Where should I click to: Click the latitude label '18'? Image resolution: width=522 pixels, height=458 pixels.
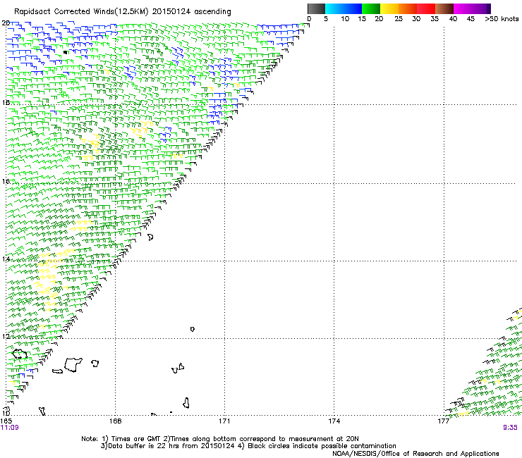click(x=6, y=102)
